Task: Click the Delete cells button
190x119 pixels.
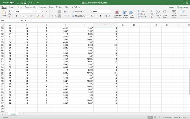Action: pyautogui.click(x=142, y=14)
